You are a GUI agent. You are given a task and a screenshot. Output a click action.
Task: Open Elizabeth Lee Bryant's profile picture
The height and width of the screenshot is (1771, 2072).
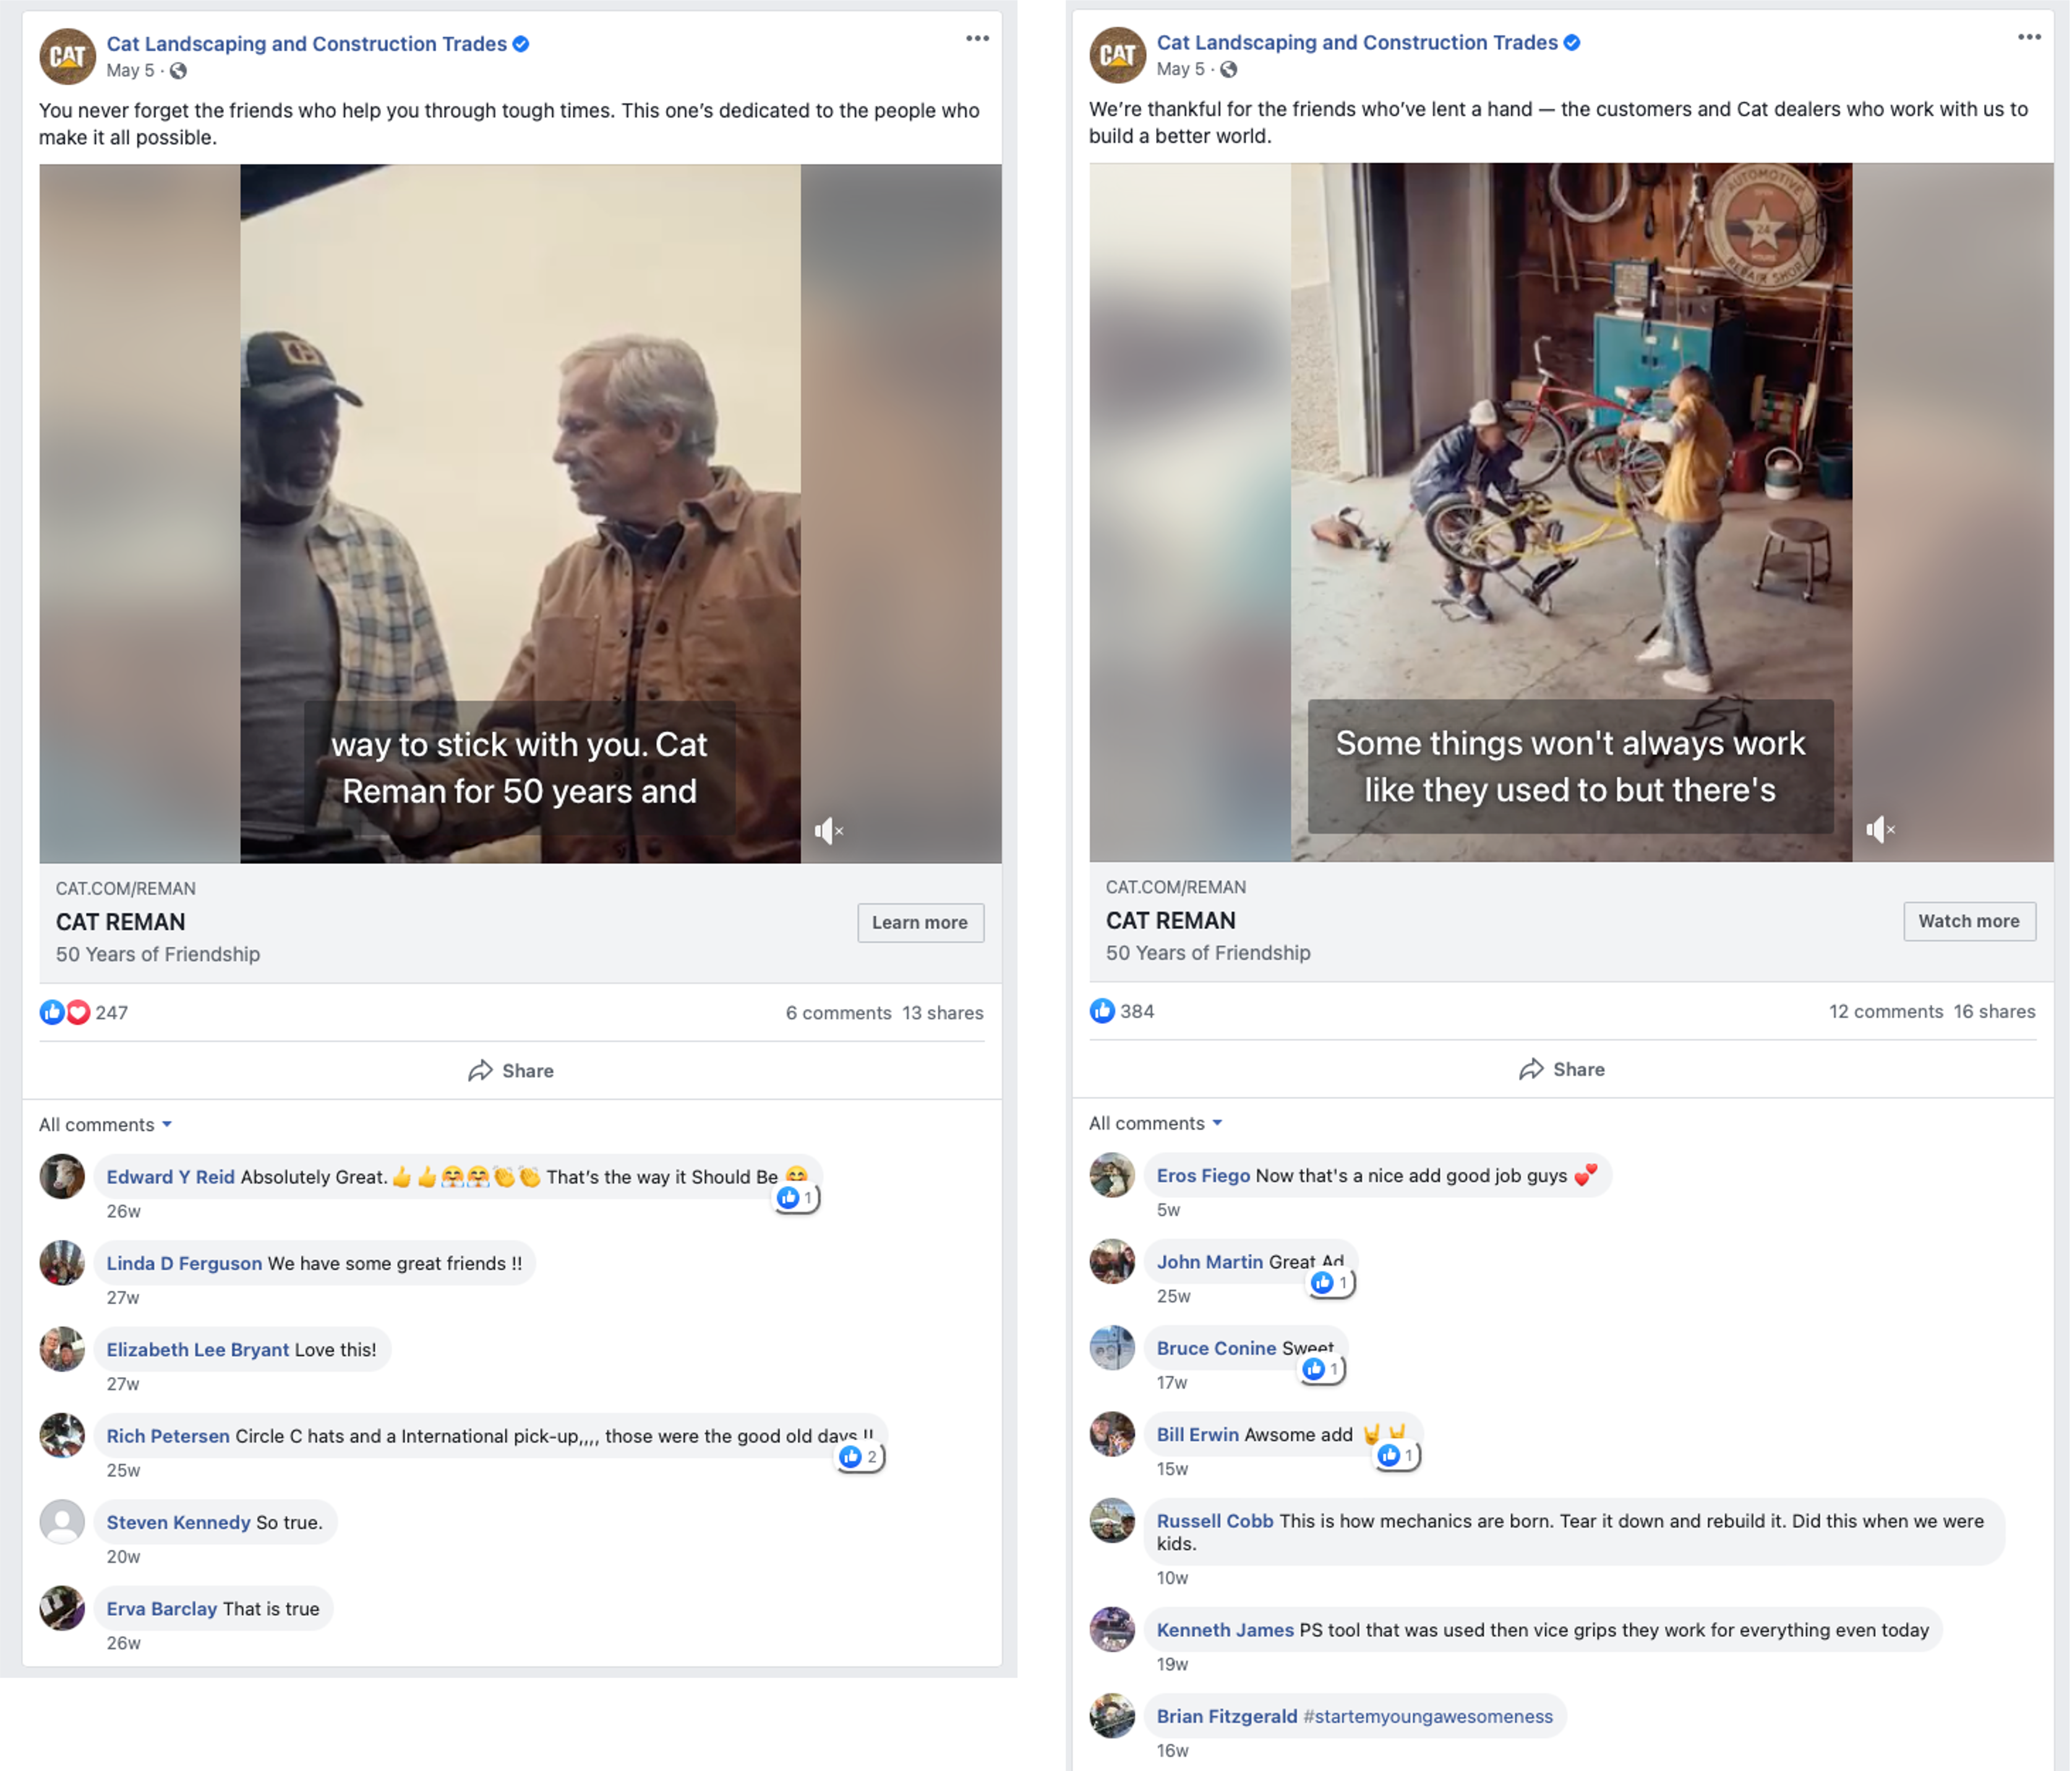(x=62, y=1350)
